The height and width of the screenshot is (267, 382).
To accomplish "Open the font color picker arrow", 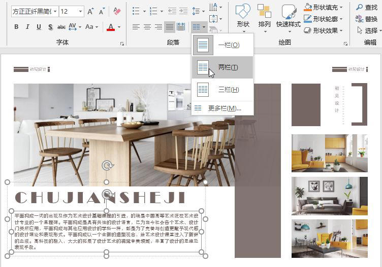I will [119, 27].
